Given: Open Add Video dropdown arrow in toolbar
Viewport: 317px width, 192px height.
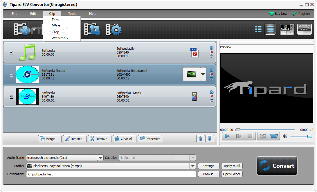Looking at the screenshot, I should [34, 30].
